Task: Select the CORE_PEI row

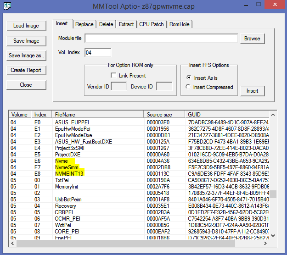Action: tap(139, 232)
